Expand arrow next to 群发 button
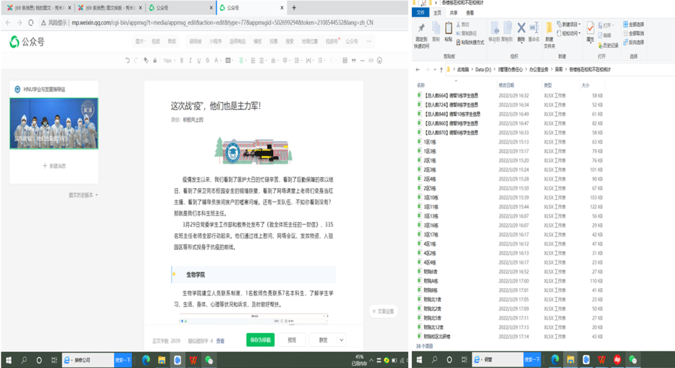The image size is (675, 368). pyautogui.click(x=341, y=340)
